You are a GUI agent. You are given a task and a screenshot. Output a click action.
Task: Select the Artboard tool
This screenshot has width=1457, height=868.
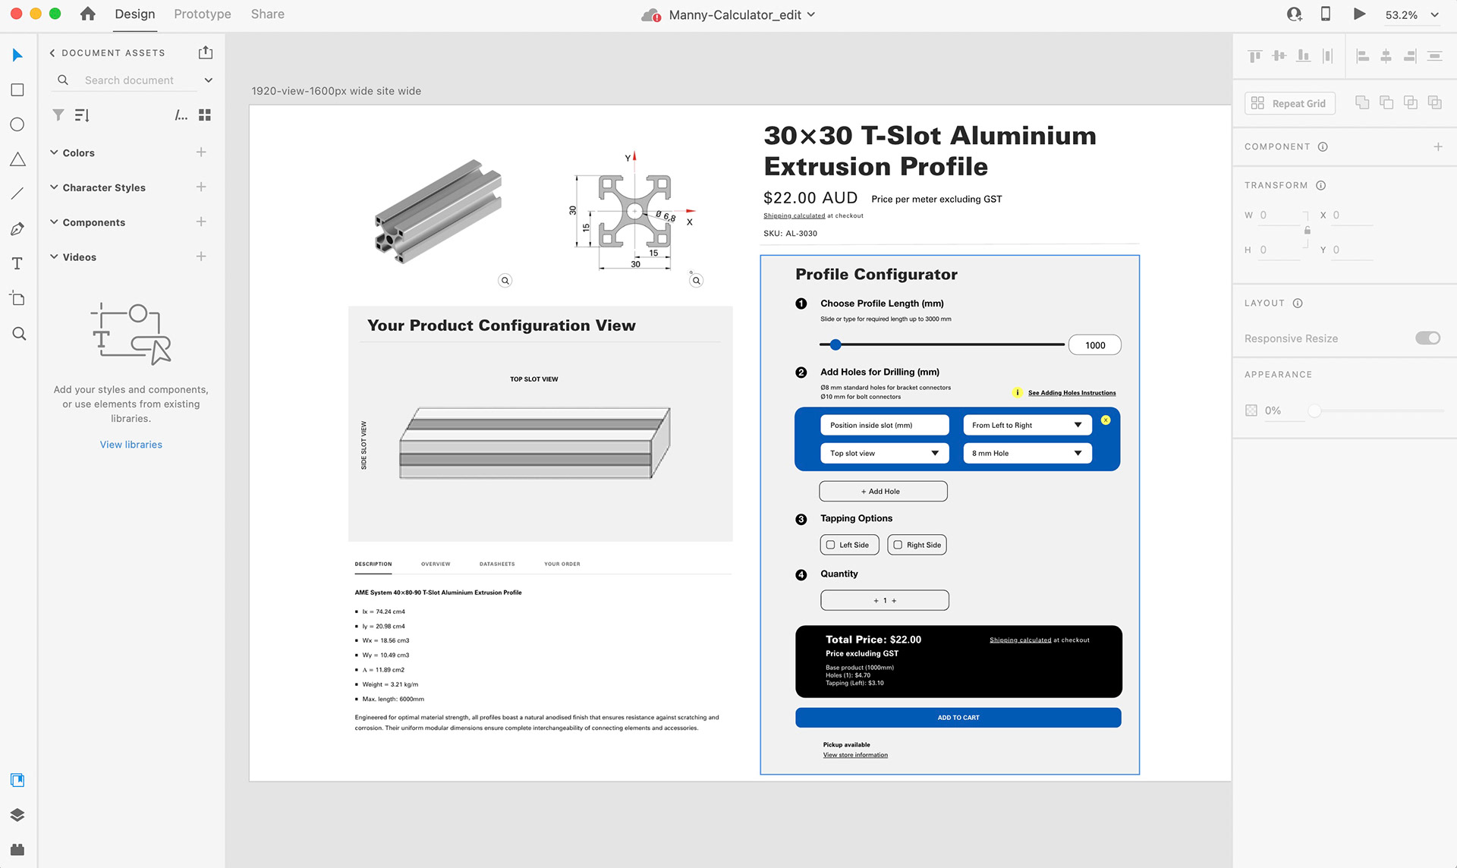point(17,298)
